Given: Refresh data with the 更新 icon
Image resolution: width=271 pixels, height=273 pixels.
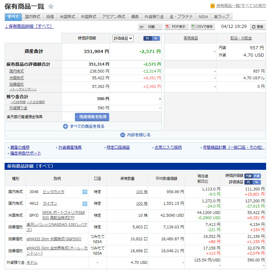Looking at the screenshot, I should click(x=254, y=27).
